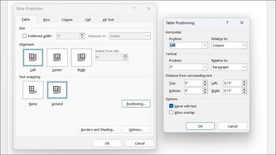Click the Bottom distance input field
This screenshot has width=276, height=155.
(x=193, y=91)
